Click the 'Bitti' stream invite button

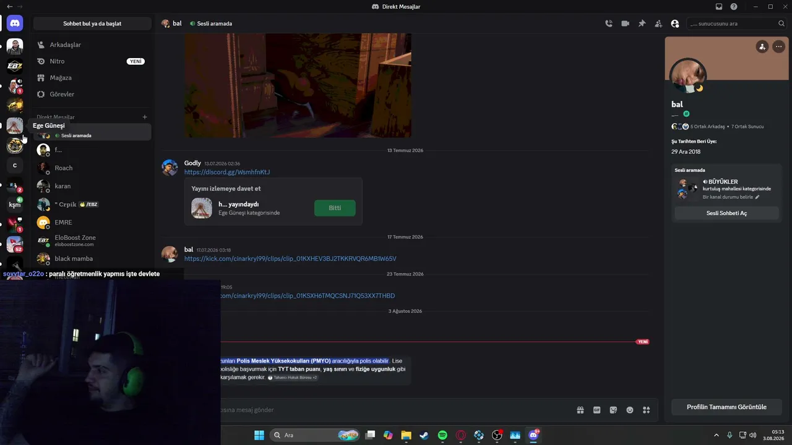click(335, 208)
